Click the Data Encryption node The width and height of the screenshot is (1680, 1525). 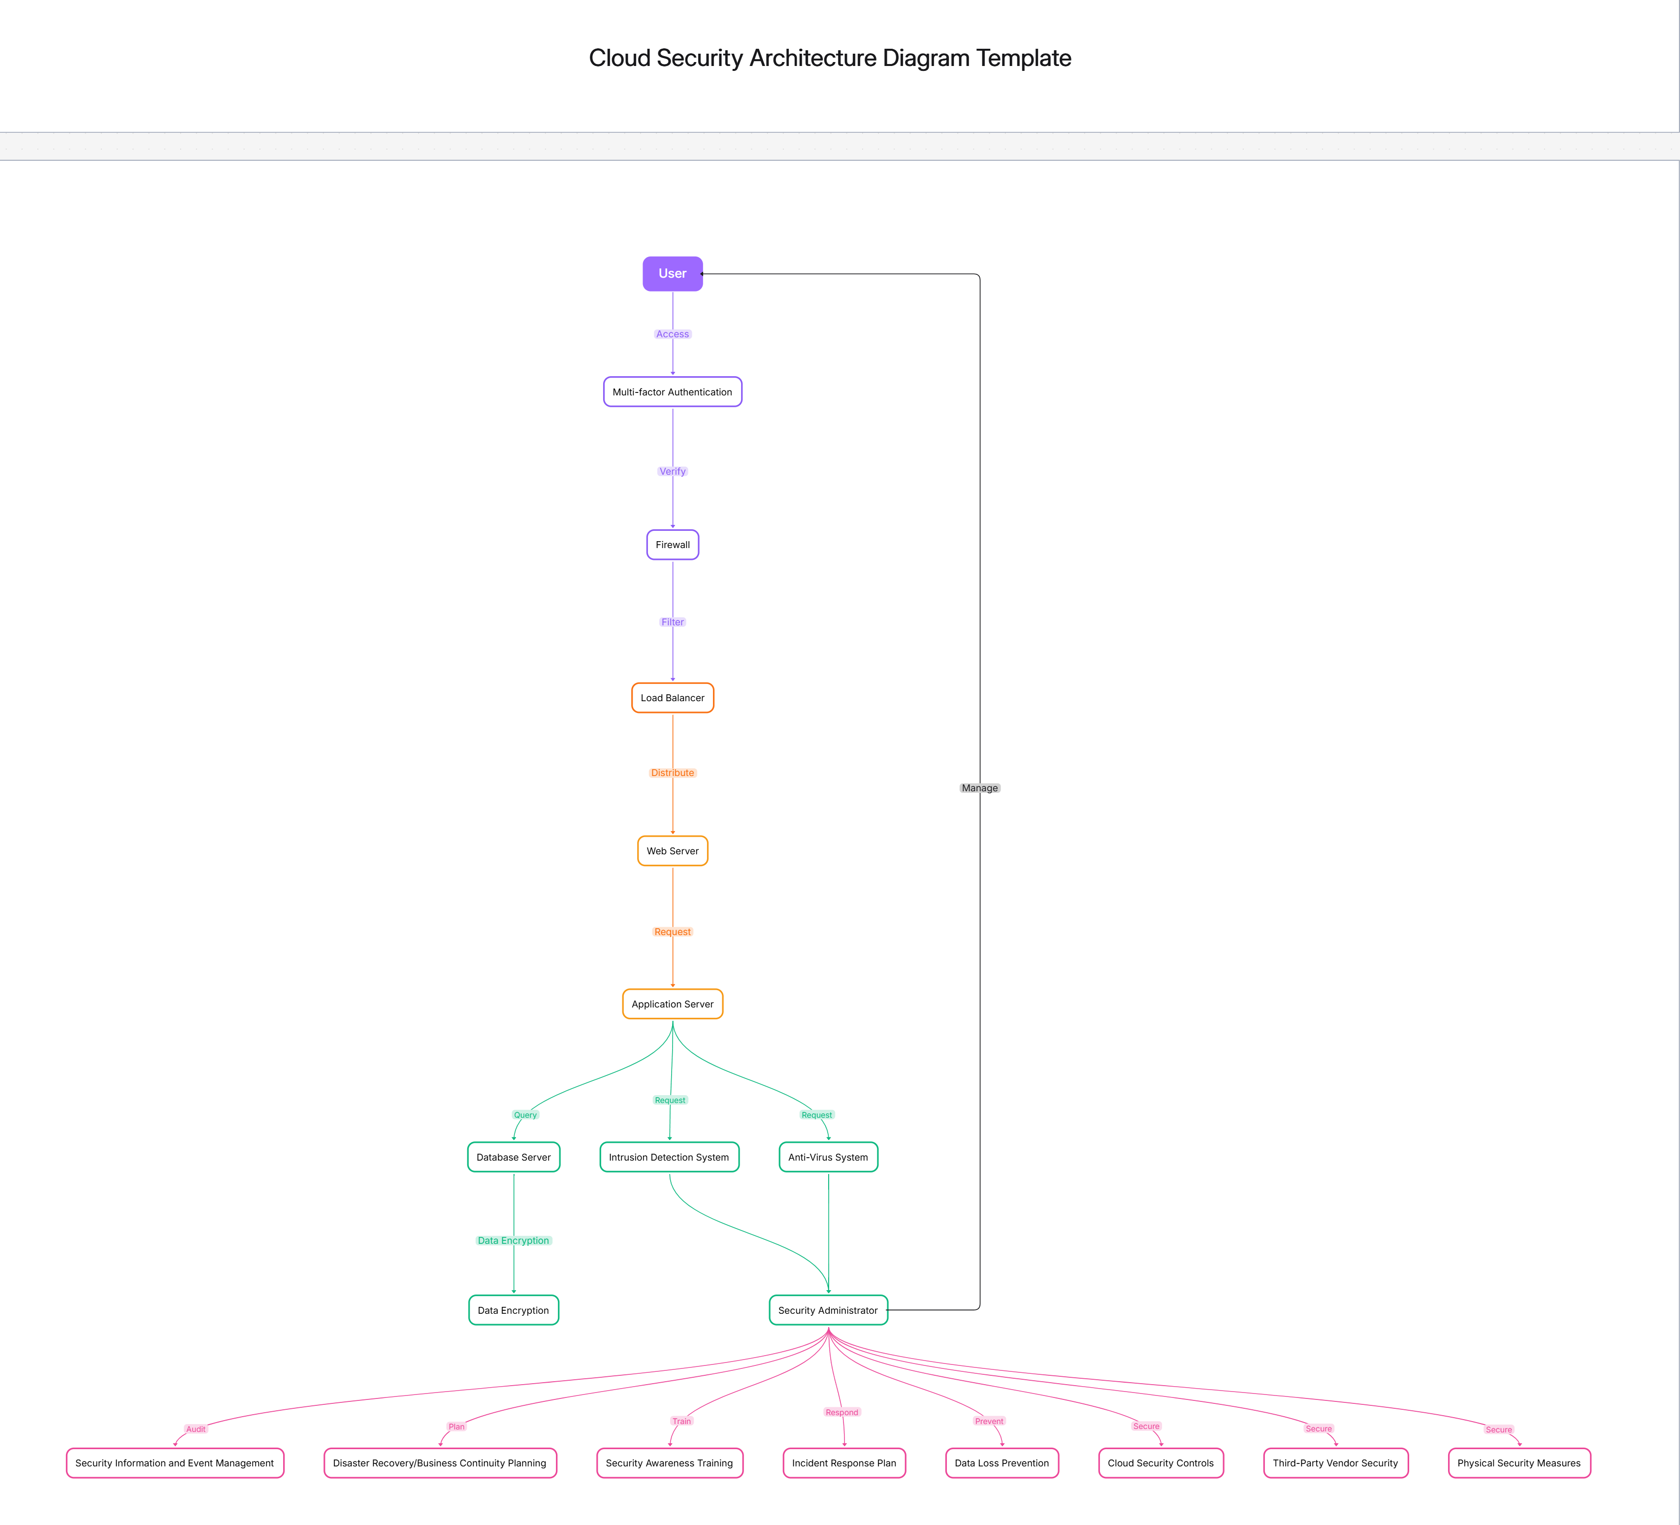(514, 1310)
